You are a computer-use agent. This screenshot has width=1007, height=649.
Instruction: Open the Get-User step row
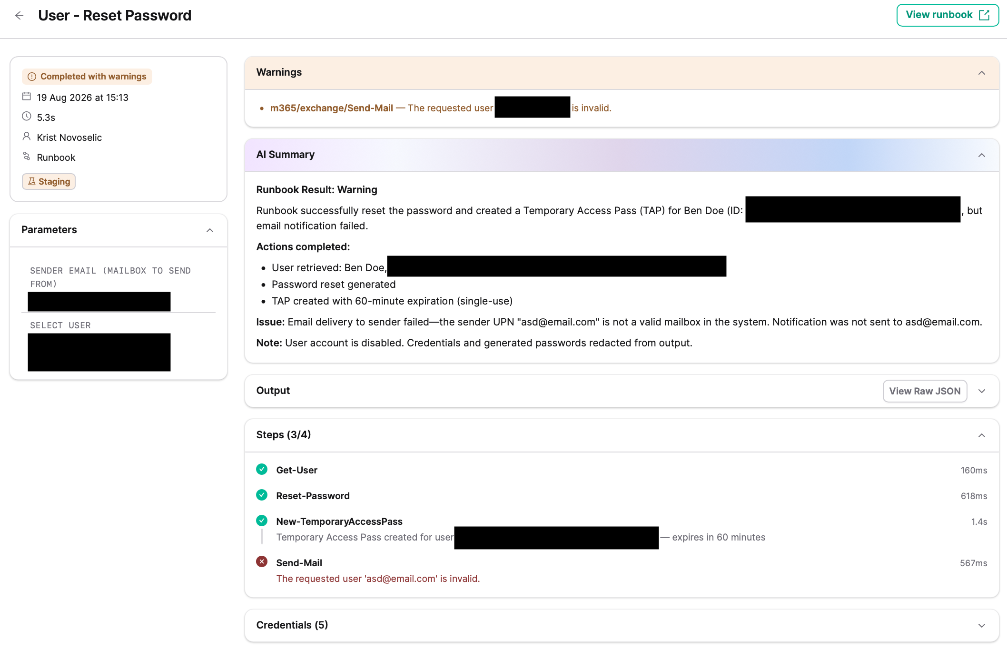pyautogui.click(x=622, y=470)
